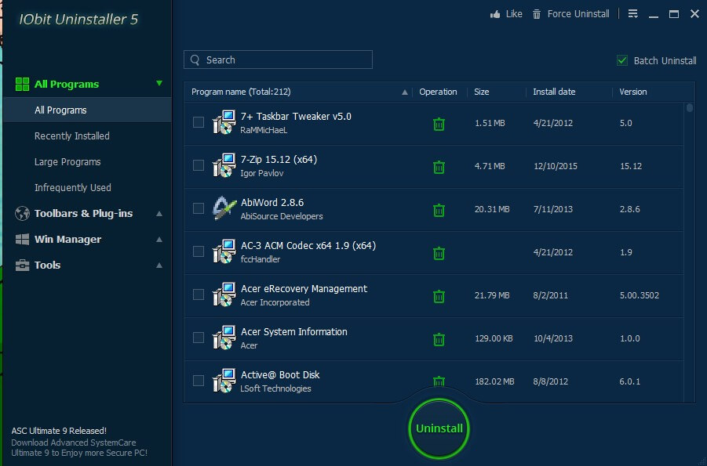Disable the Batch Uninstall checkbox
707x466 pixels.
[622, 60]
